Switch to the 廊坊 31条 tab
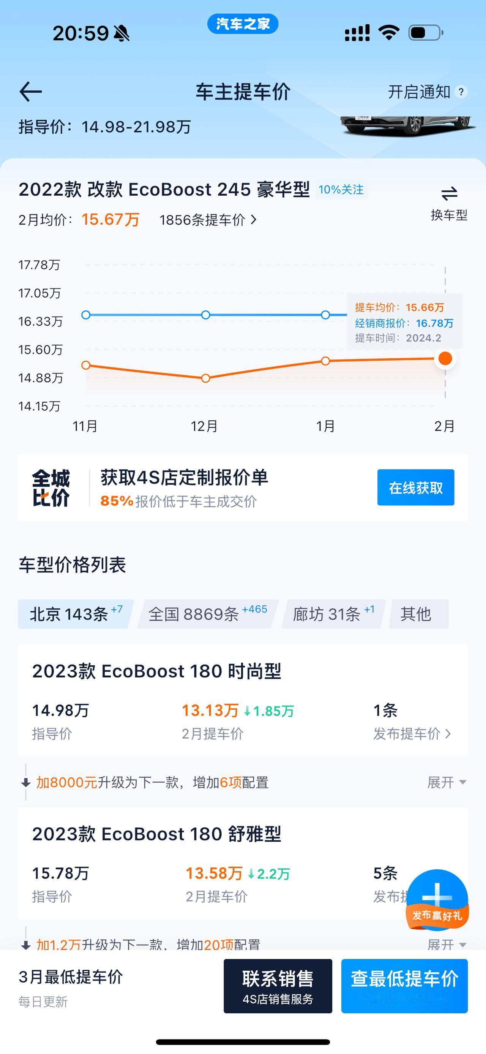Screen dimensions: 486x1054 (333, 614)
